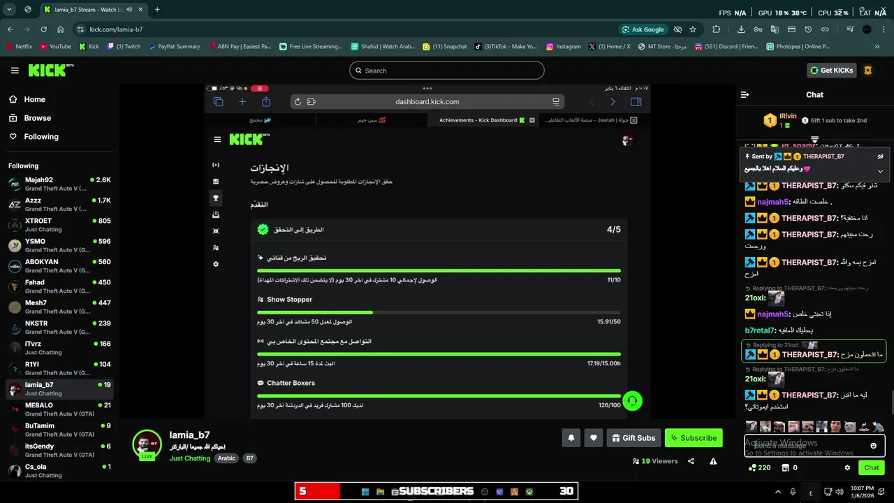Viewport: 894px width, 503px height.
Task: Open user avatar next to Get KICKs
Action: point(868,71)
